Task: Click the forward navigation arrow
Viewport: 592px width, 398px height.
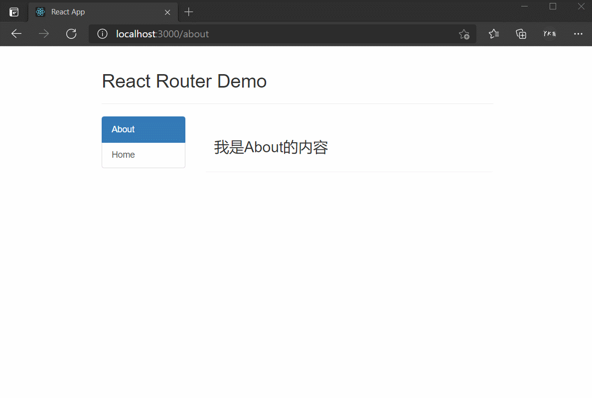Action: [44, 34]
